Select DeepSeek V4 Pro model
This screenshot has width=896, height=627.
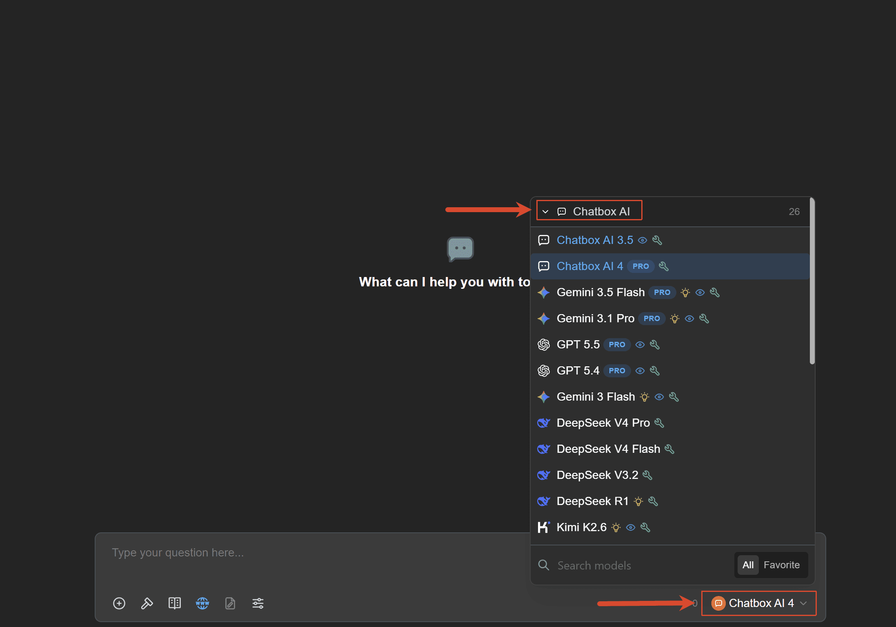(670, 423)
